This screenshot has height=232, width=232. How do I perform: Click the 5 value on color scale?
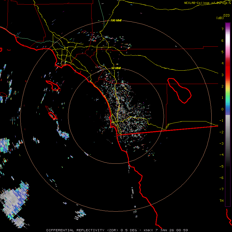tap(222, 52)
